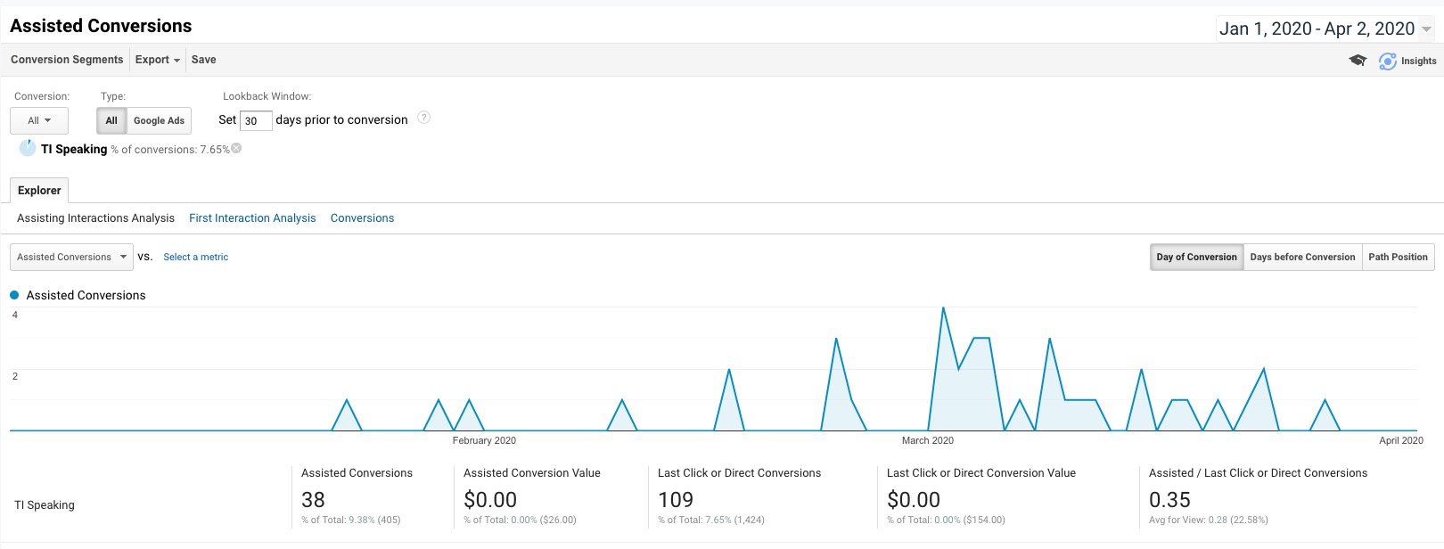1444x549 pixels.
Task: Click the Last Click or Direct Conversion Value header
Action: [x=981, y=473]
